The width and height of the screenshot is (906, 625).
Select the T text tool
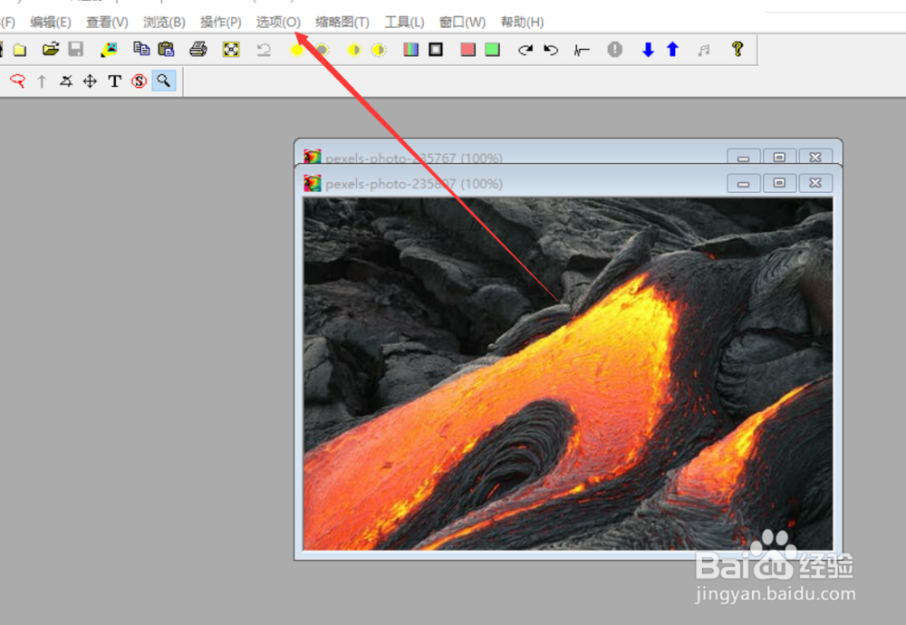click(x=114, y=82)
